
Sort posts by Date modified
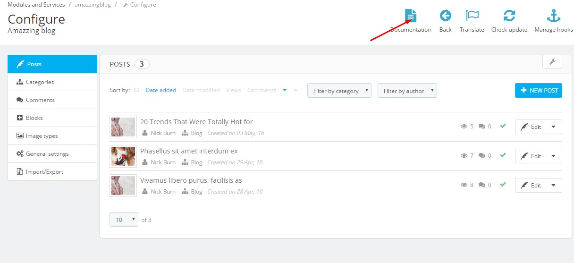pos(201,90)
